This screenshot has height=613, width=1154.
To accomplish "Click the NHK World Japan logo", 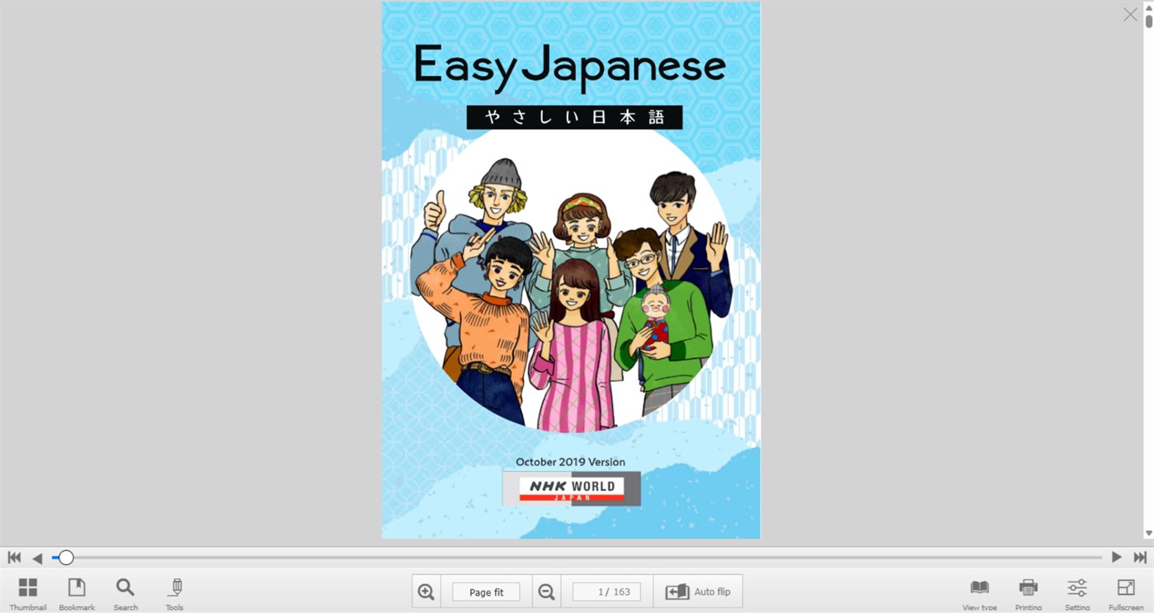I will click(x=572, y=488).
